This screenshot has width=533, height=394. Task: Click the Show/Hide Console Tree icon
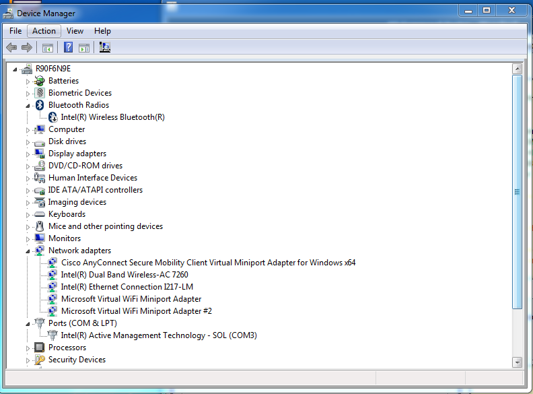click(48, 48)
